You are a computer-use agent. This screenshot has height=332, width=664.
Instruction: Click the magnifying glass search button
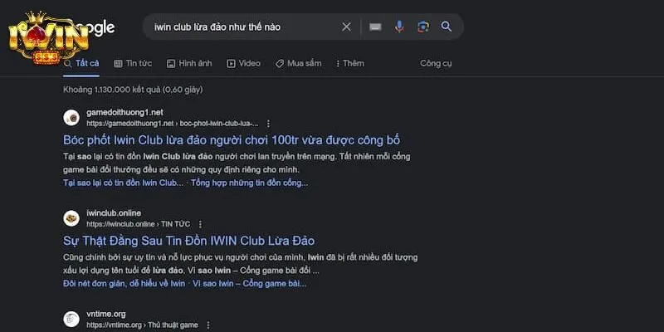(x=447, y=27)
